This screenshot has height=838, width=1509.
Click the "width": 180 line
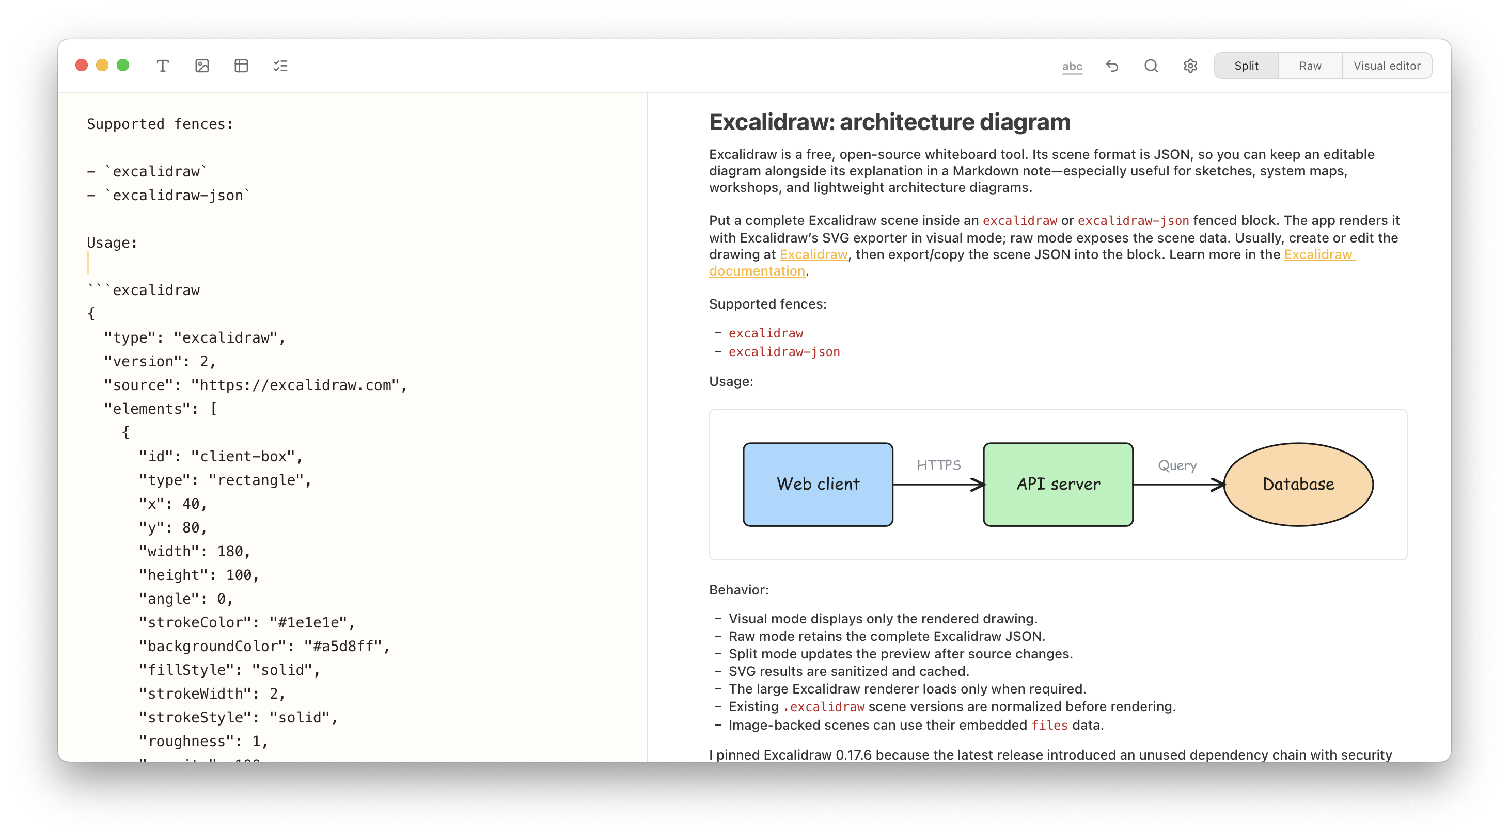[195, 551]
